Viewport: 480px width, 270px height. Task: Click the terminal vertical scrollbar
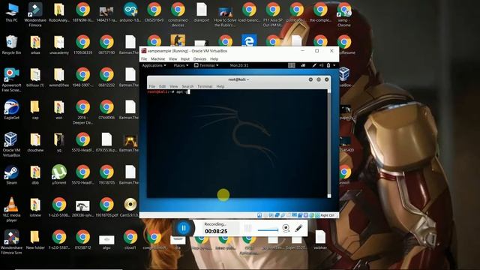[329, 143]
